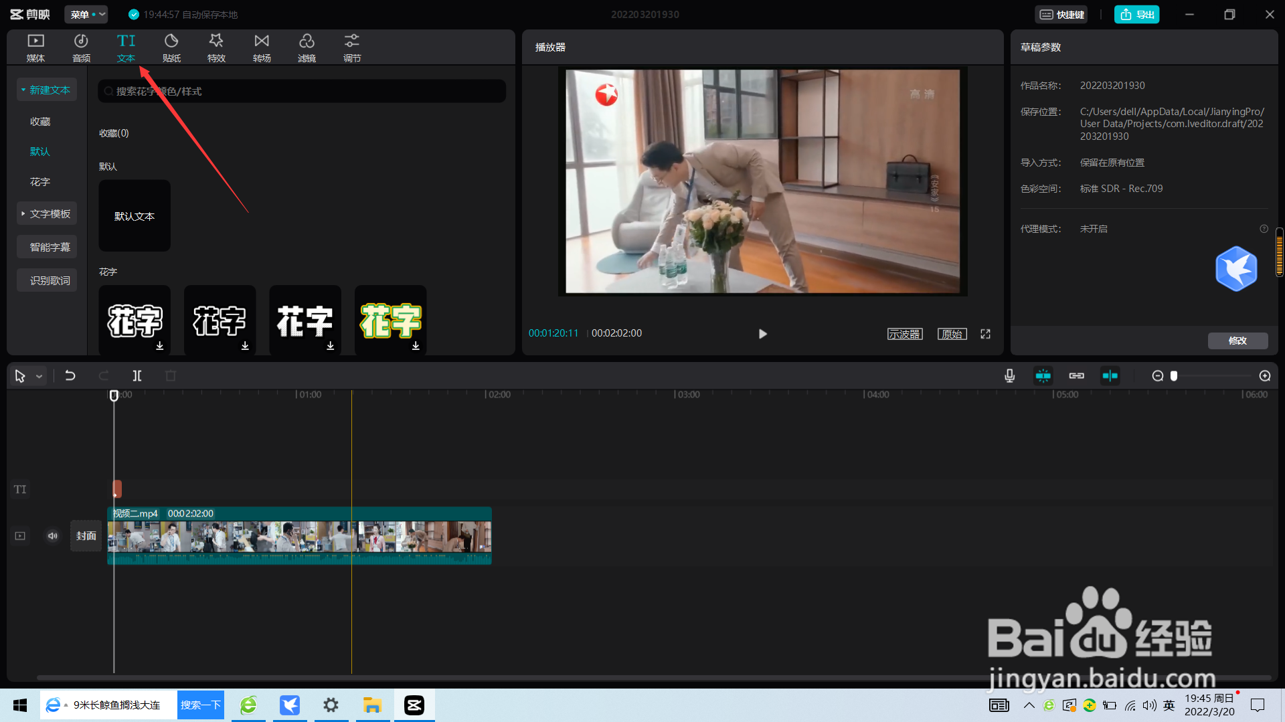Image resolution: width=1285 pixels, height=722 pixels.
Task: Click the 快捷键 shortcuts button
Action: (1061, 14)
